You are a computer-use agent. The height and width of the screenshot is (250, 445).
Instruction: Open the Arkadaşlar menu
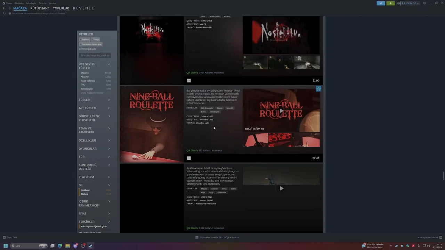coord(31,3)
